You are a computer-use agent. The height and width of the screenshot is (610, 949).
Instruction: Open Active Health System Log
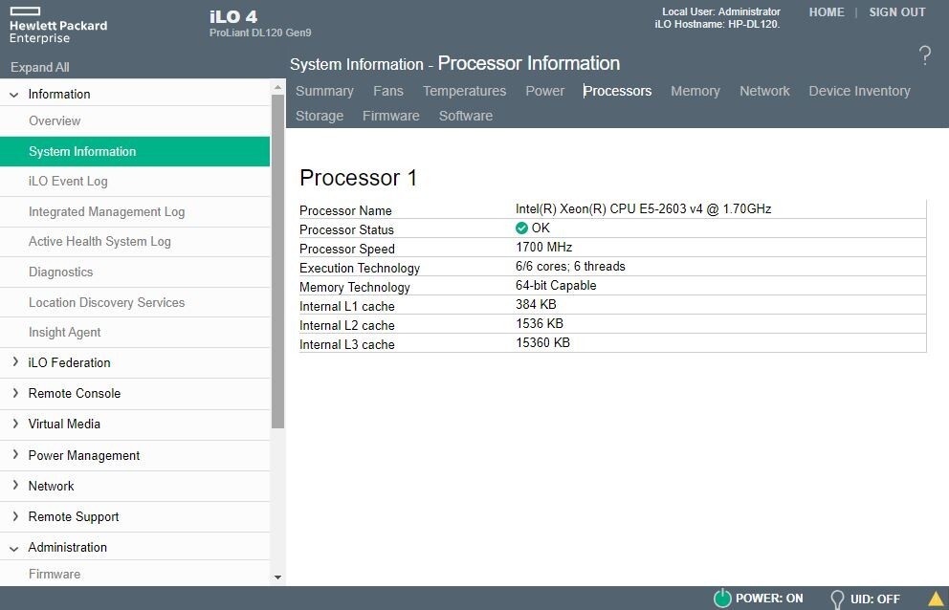pos(134,242)
